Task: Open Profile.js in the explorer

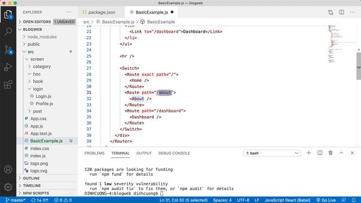Action: point(44,104)
